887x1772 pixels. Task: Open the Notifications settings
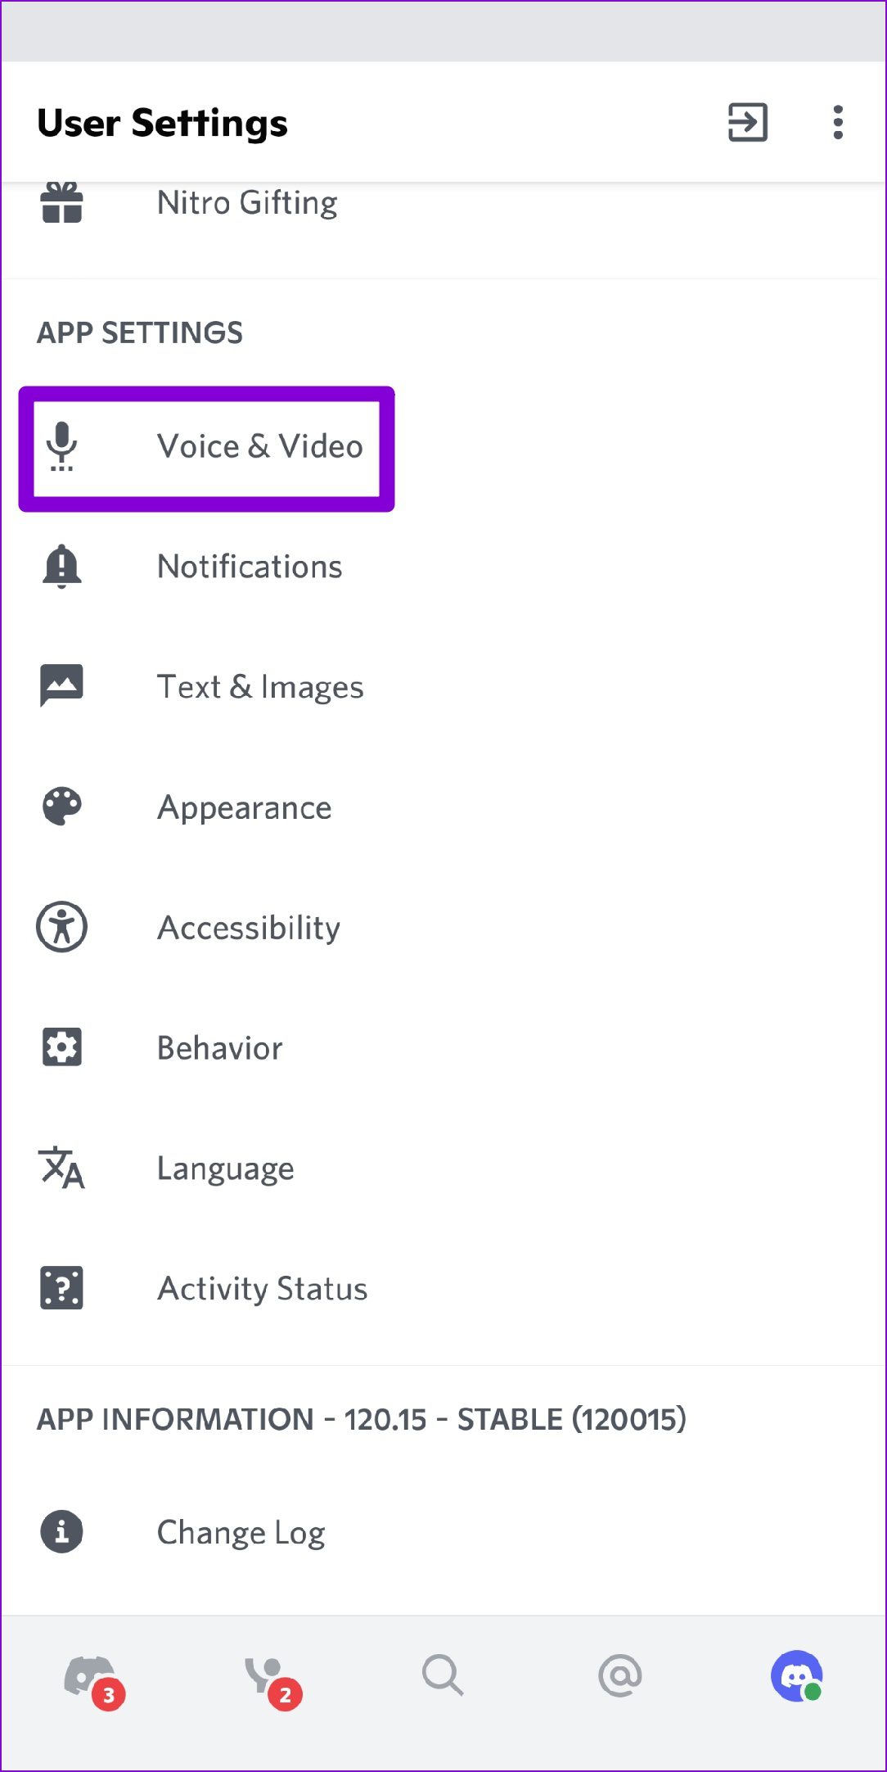250,567
